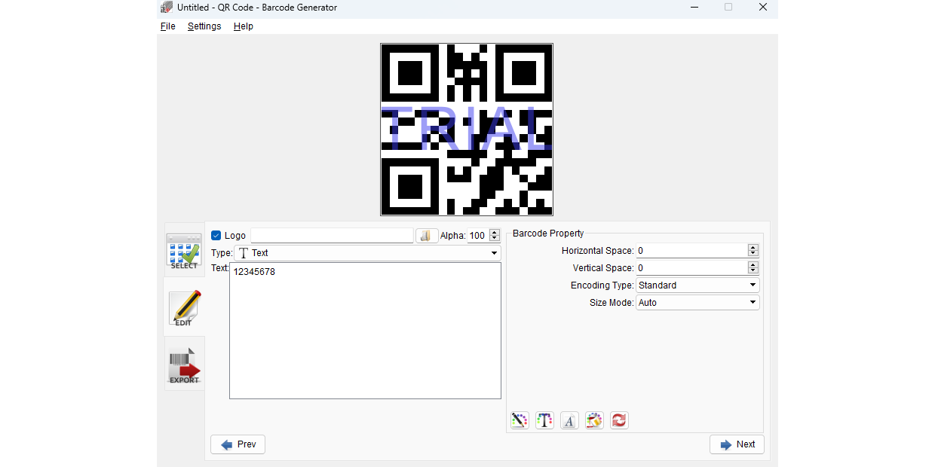The image size is (935, 467).
Task: Click the Prev button
Action: tap(238, 444)
